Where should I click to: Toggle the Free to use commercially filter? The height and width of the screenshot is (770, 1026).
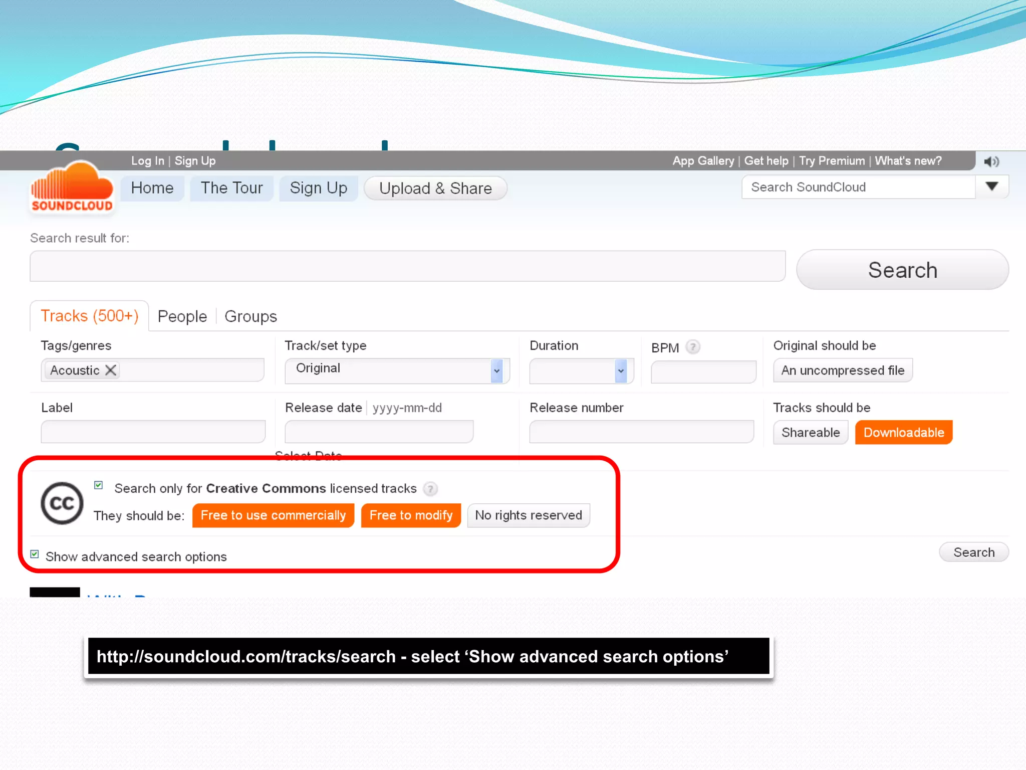pos(273,515)
